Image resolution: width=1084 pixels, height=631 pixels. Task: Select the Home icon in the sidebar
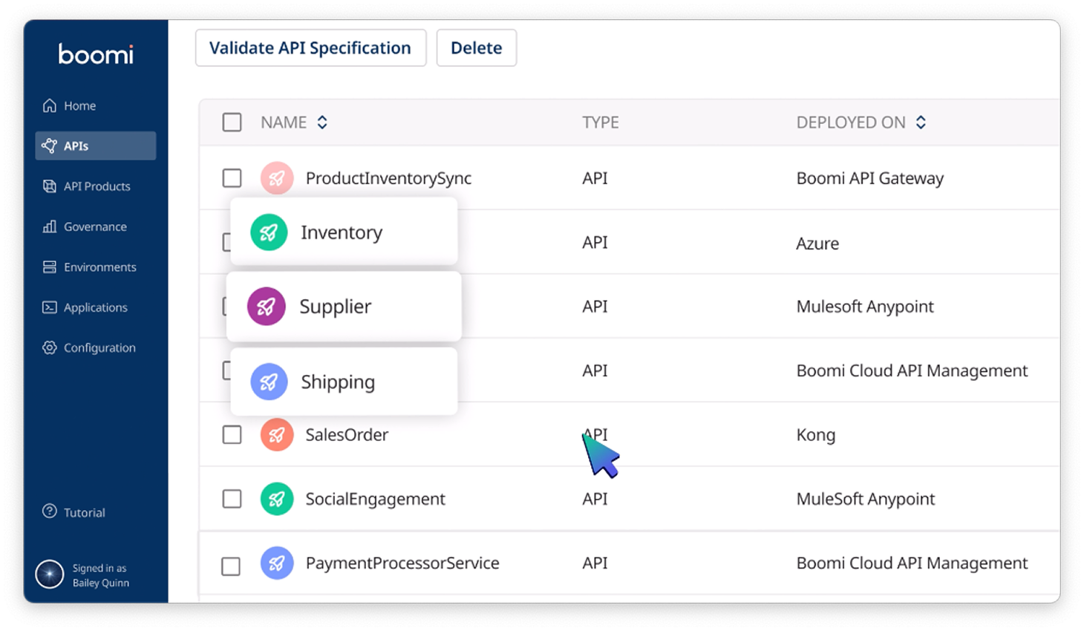49,105
